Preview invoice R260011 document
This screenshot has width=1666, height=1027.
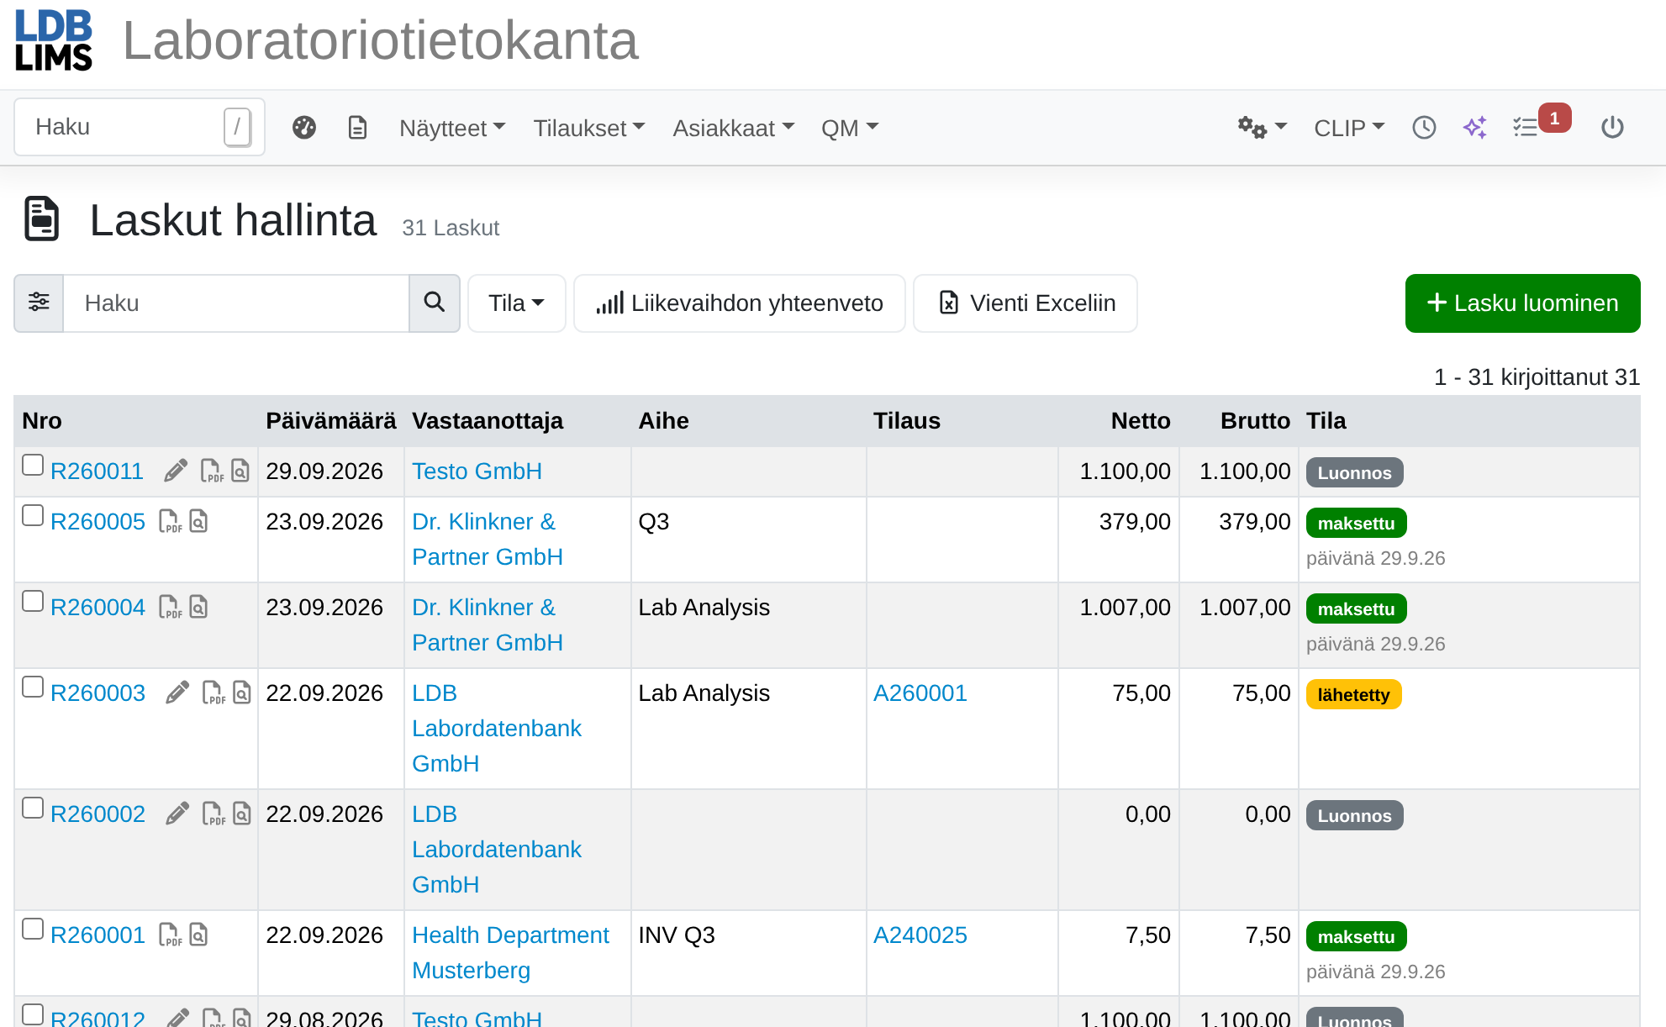(240, 471)
